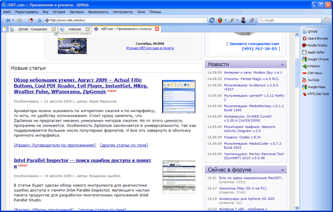333x212 pixels.
Task: Open the Apple Safari sidebar bookmark
Action: (x=314, y=52)
